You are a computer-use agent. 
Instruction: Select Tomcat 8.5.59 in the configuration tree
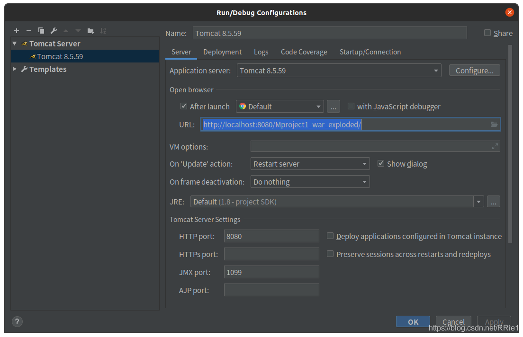[x=85, y=56]
